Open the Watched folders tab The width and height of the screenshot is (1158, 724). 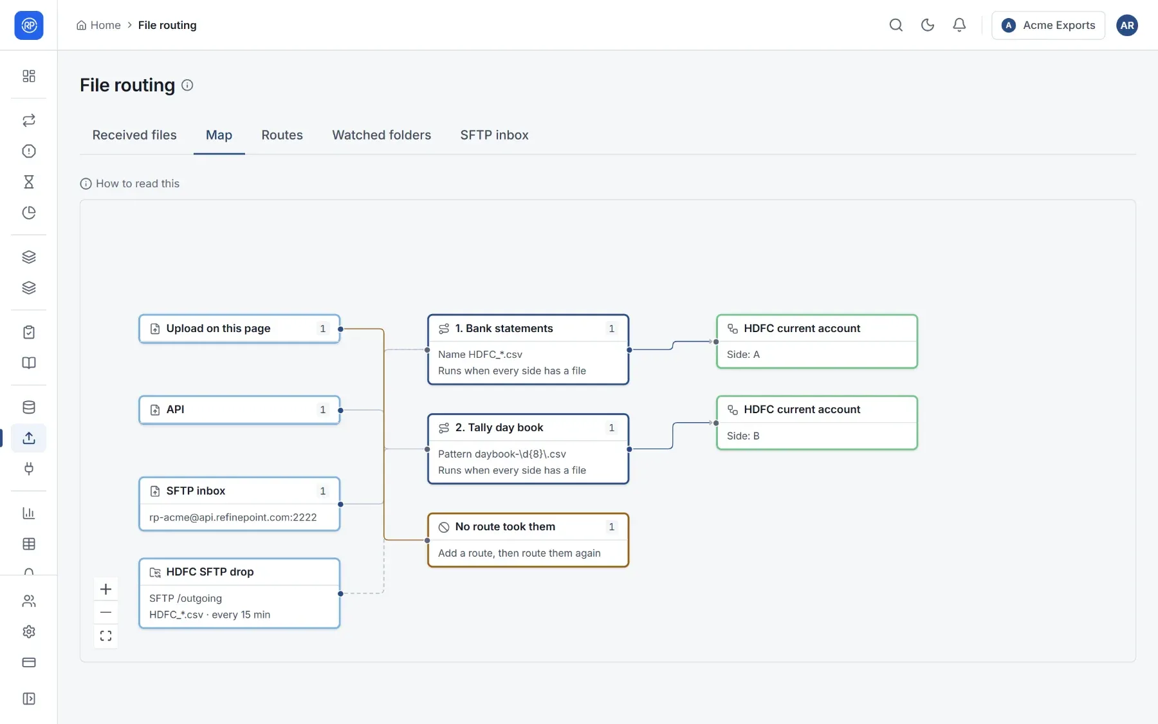click(x=381, y=135)
